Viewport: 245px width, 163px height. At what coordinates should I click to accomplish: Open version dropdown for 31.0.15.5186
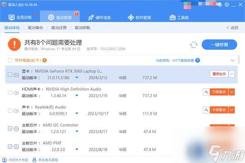[77, 77]
